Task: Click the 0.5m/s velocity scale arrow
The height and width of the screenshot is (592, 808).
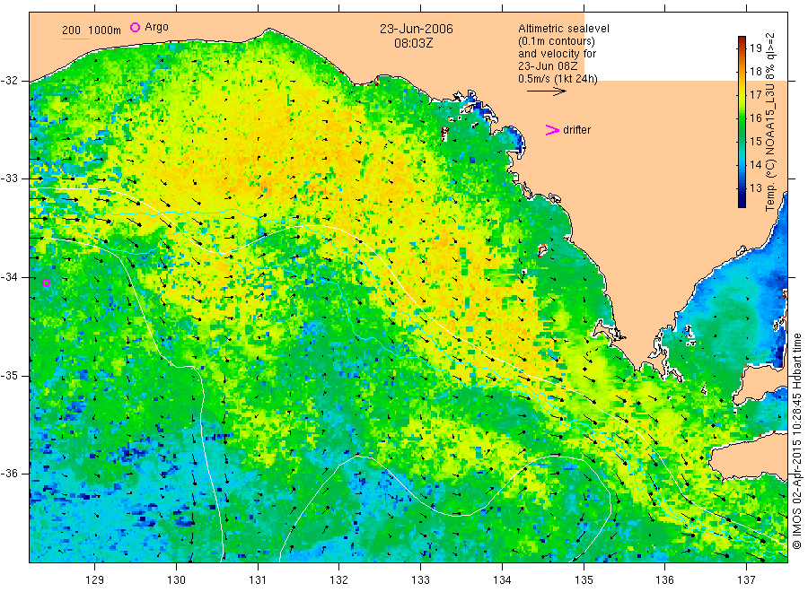Action: tap(546, 91)
